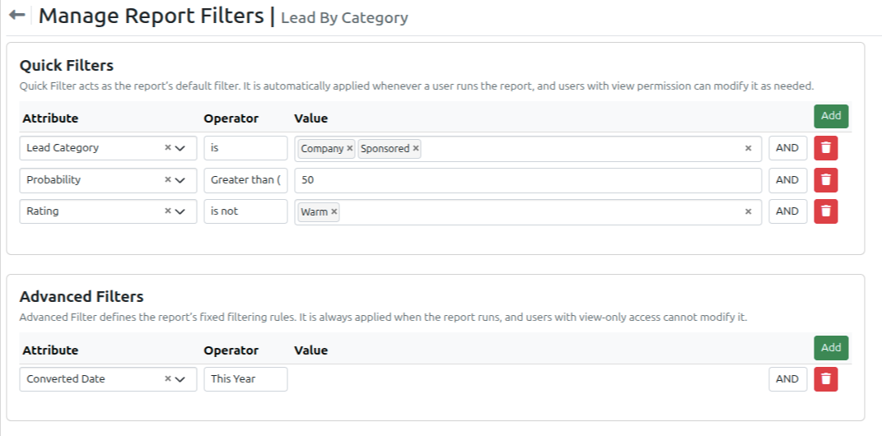This screenshot has height=436, width=882.
Task: Delete the Probability filter row
Action: coord(826,180)
